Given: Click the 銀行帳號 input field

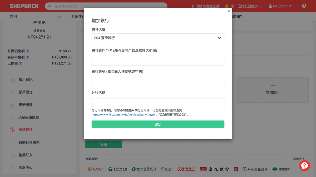Looking at the screenshot, I should [x=158, y=82].
